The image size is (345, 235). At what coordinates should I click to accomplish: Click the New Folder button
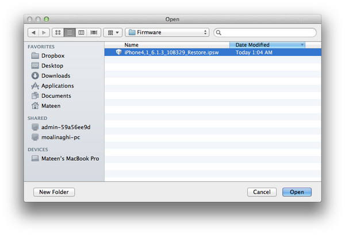(x=54, y=192)
